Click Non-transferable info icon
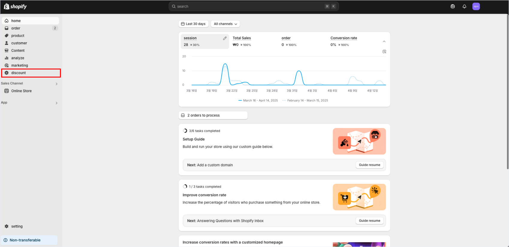The width and height of the screenshot is (509, 247). point(5,240)
